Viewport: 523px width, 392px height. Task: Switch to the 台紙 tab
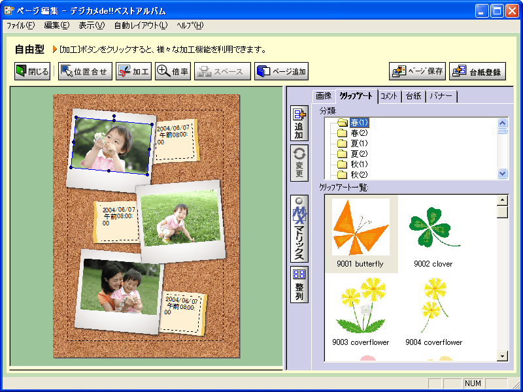[413, 97]
